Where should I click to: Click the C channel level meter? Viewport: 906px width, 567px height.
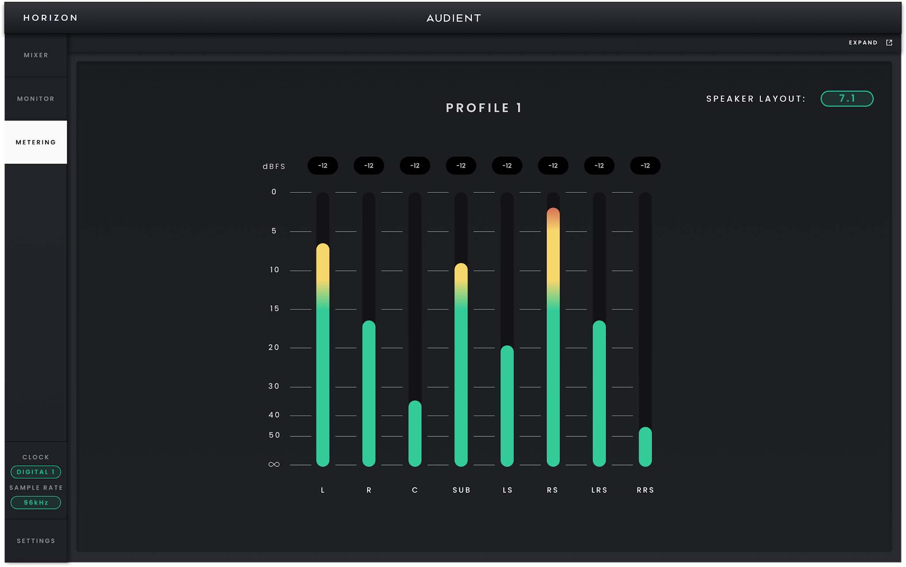pos(415,329)
